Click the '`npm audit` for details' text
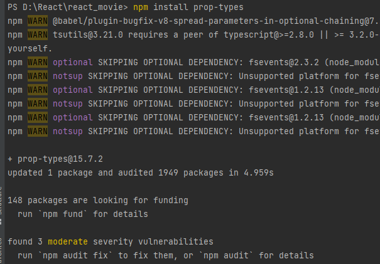The width and height of the screenshot is (380, 264). click(256, 255)
